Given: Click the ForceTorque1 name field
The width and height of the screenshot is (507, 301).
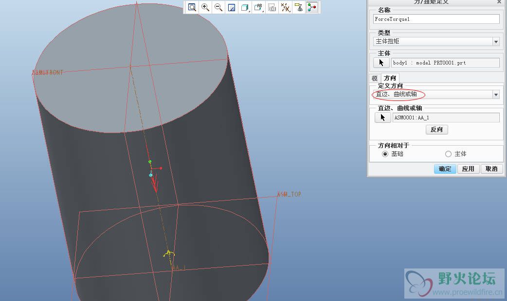Looking at the screenshot, I should pos(436,19).
